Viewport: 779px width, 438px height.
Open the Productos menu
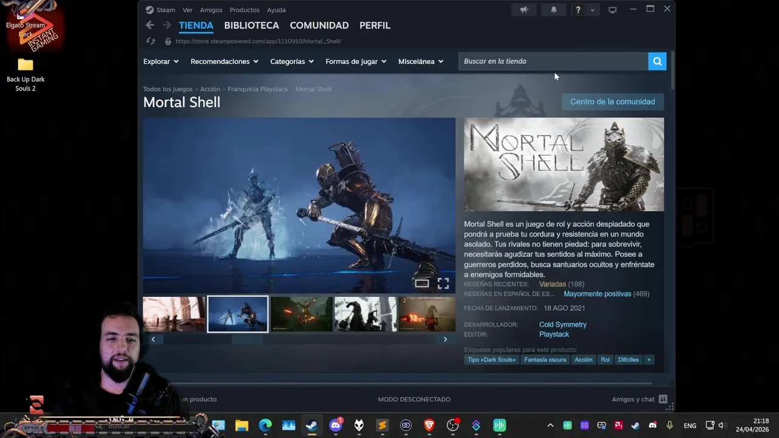pos(245,10)
